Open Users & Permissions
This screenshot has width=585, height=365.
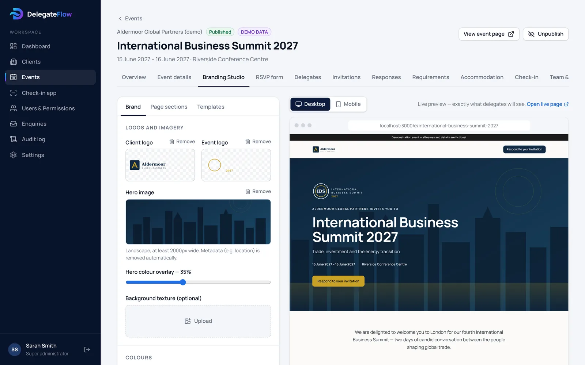pyautogui.click(x=50, y=108)
